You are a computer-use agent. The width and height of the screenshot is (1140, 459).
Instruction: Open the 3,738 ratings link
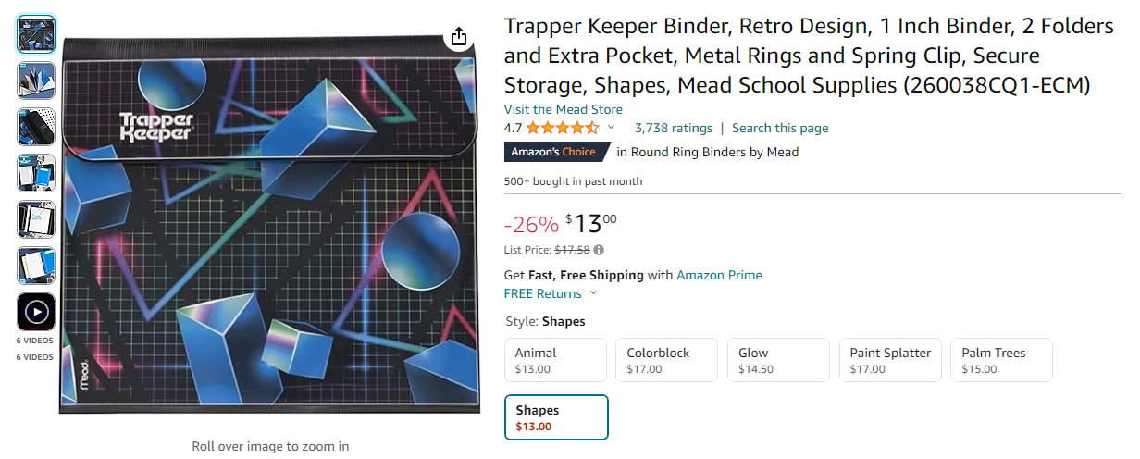tap(673, 129)
